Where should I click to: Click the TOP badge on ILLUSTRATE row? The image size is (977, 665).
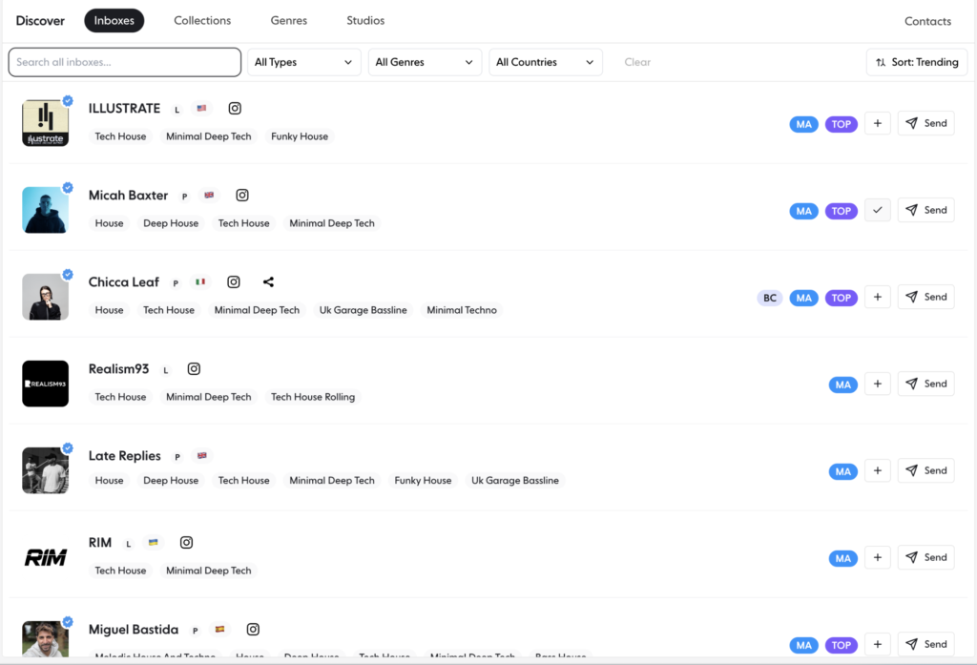click(841, 124)
